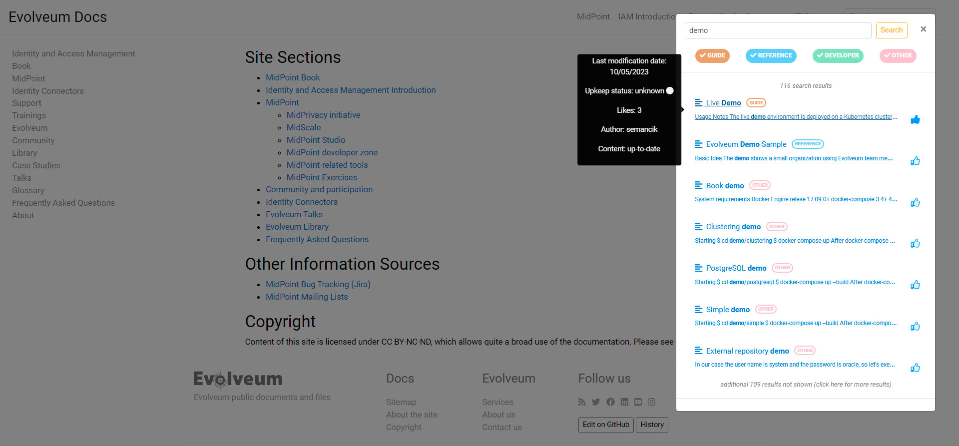Open the Instagram icon in footer

(651, 402)
